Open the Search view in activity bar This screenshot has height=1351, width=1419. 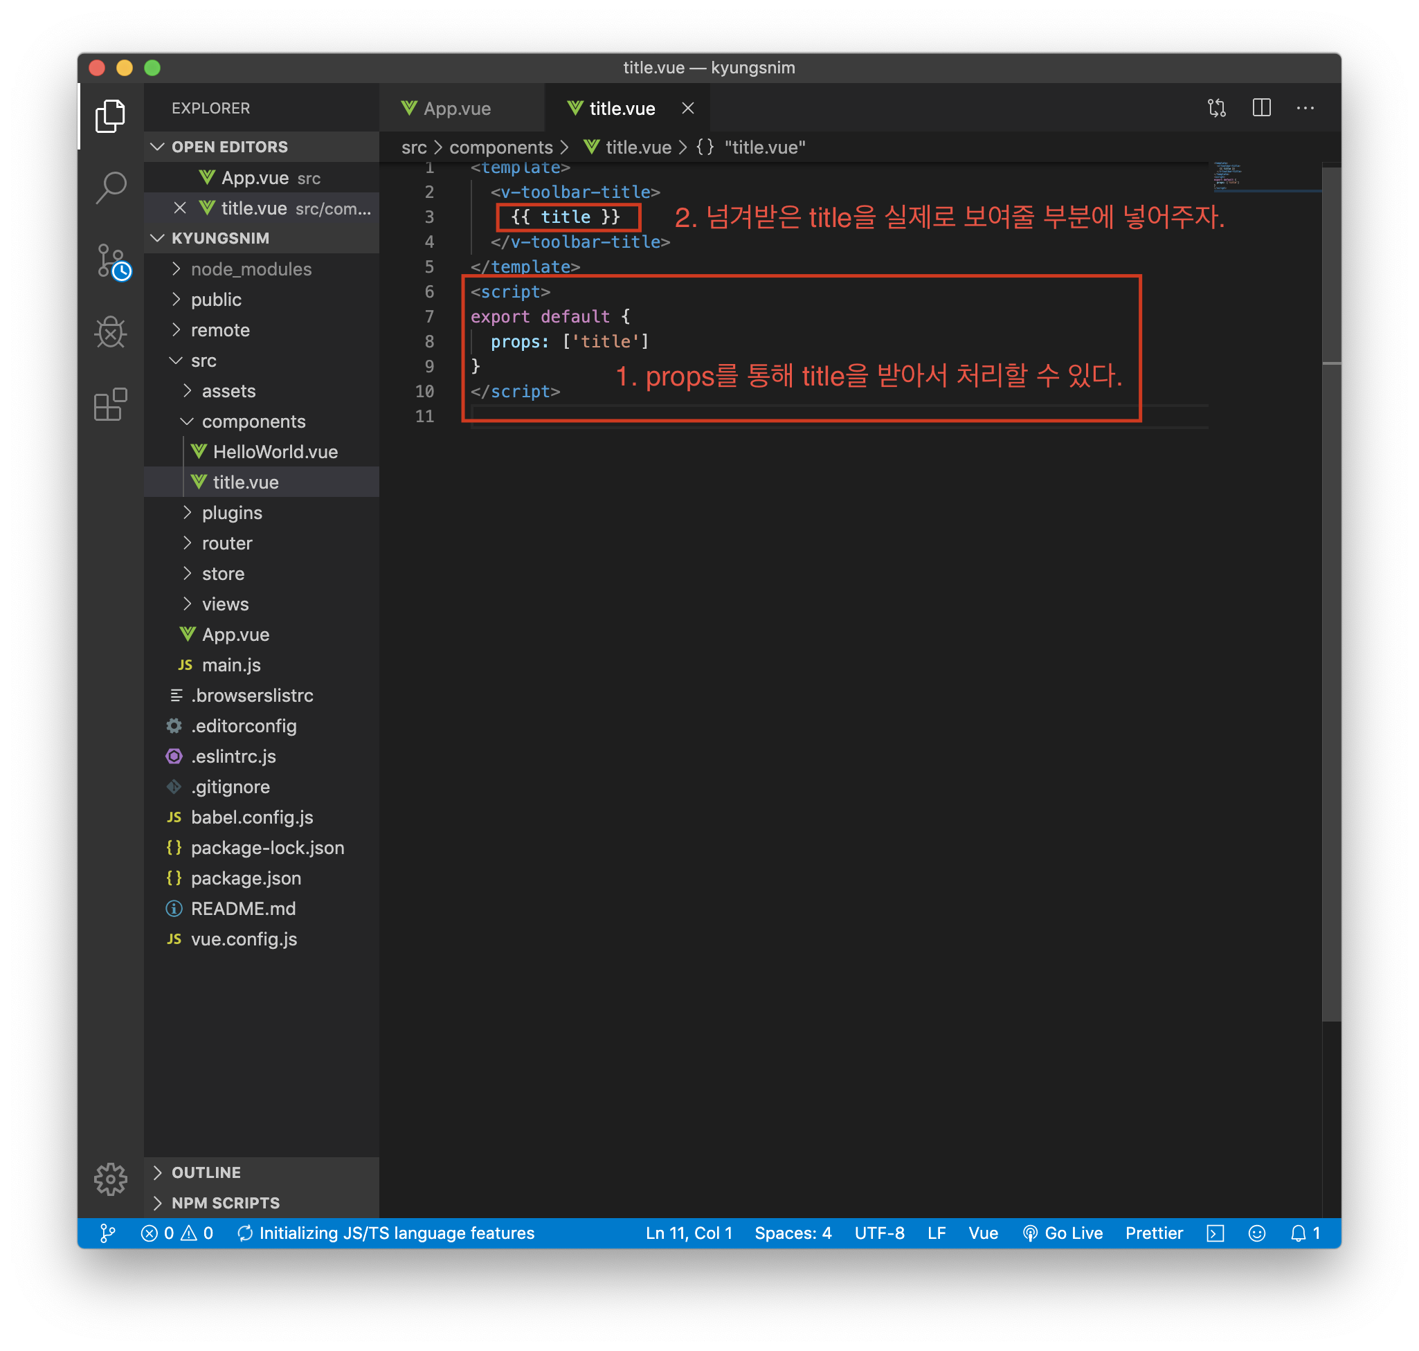(110, 188)
